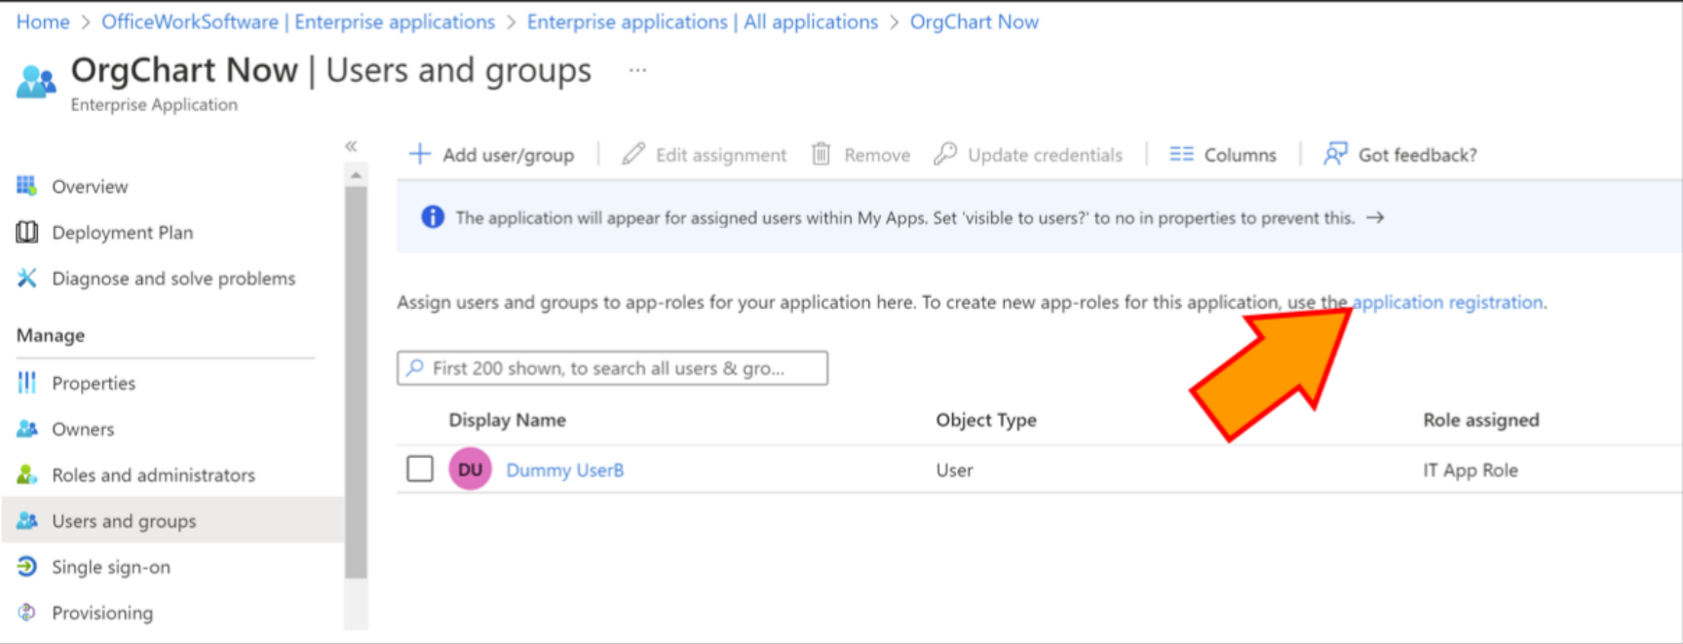Select the Dummy UserB row checkbox

coord(420,469)
